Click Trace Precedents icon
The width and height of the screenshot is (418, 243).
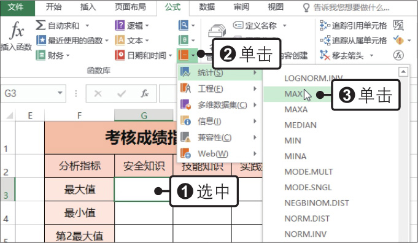tap(325, 25)
